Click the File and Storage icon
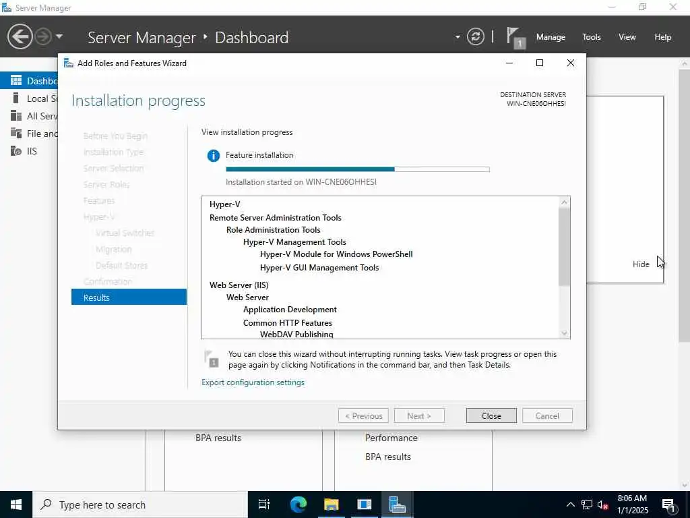The width and height of the screenshot is (690, 518). (16, 133)
